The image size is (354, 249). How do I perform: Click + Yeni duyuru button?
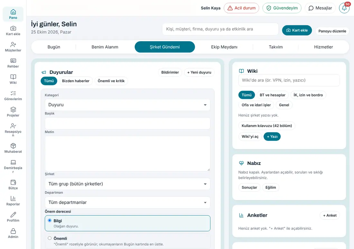[199, 72]
